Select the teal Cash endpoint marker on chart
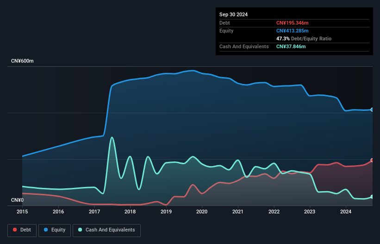The width and height of the screenshot is (380, 244). tap(372, 197)
